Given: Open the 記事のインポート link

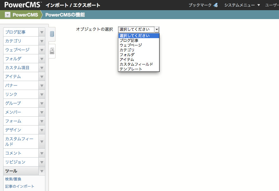Looking at the screenshot, I should pyautogui.click(x=20, y=187).
